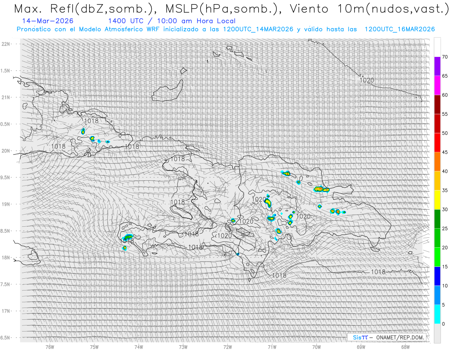The height and width of the screenshot is (352, 455).
Task: Click the colorbar value label 35
Action: tap(445, 190)
